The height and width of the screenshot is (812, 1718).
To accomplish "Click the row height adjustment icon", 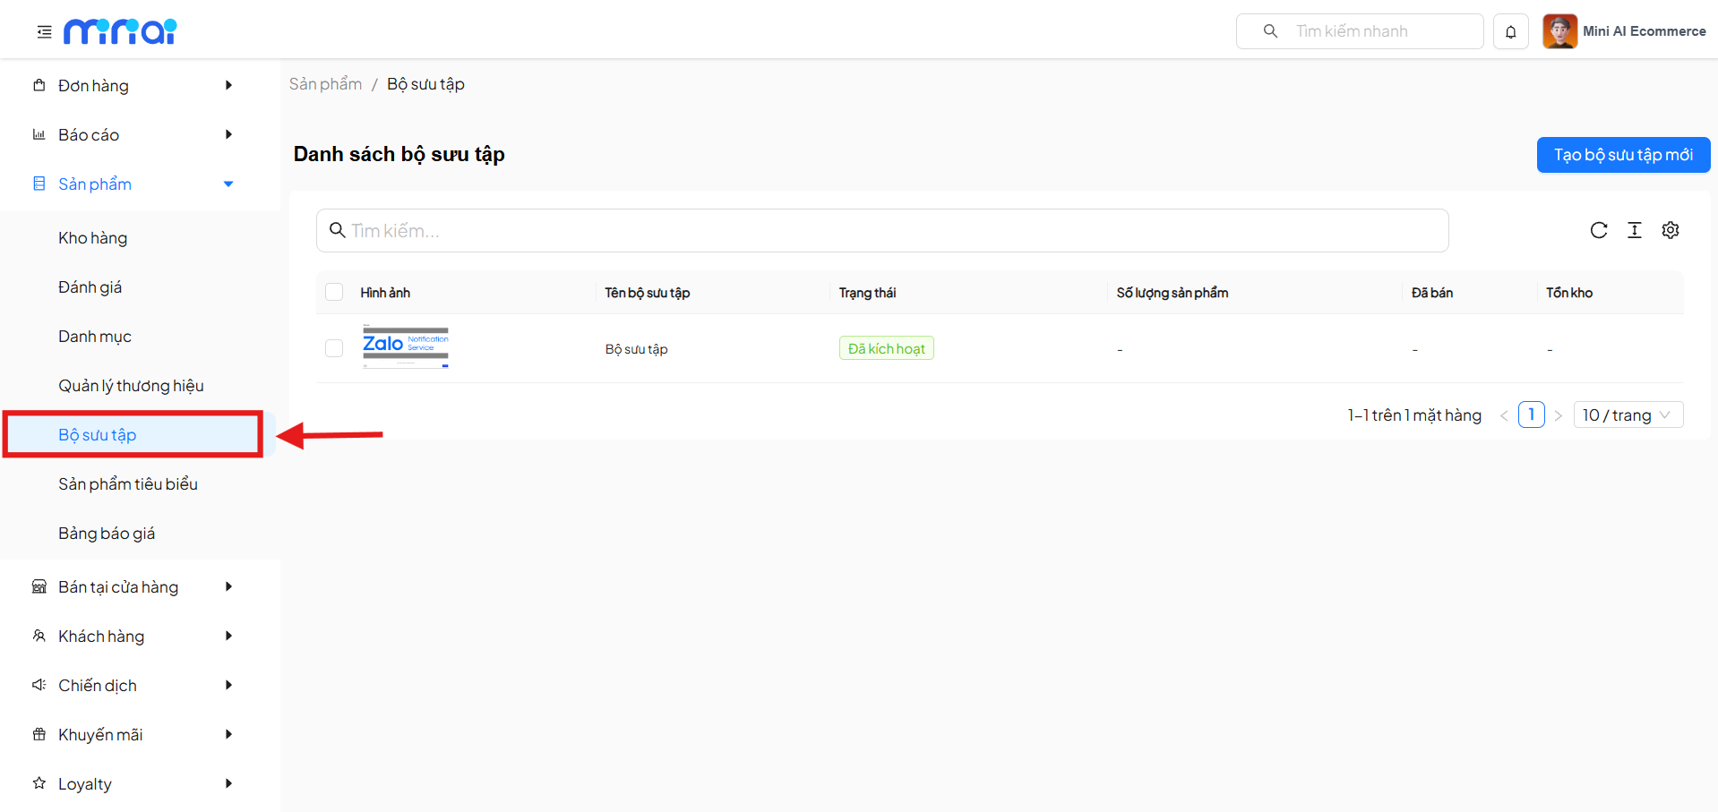I will click(x=1634, y=230).
